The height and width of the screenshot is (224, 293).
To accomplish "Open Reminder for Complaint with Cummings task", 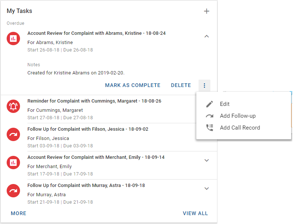I will (x=94, y=101).
